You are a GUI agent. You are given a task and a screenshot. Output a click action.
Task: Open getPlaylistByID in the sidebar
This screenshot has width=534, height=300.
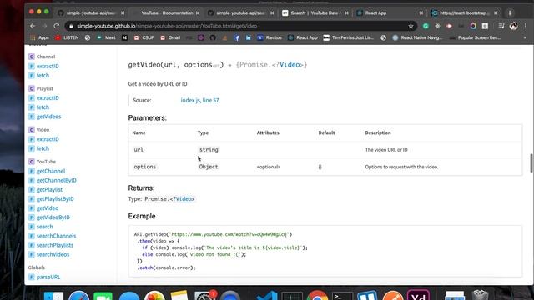tap(55, 198)
